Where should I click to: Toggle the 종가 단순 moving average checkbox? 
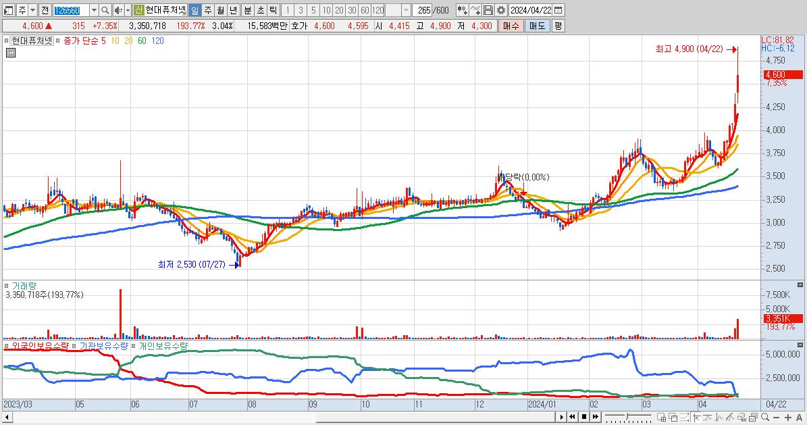pyautogui.click(x=58, y=41)
